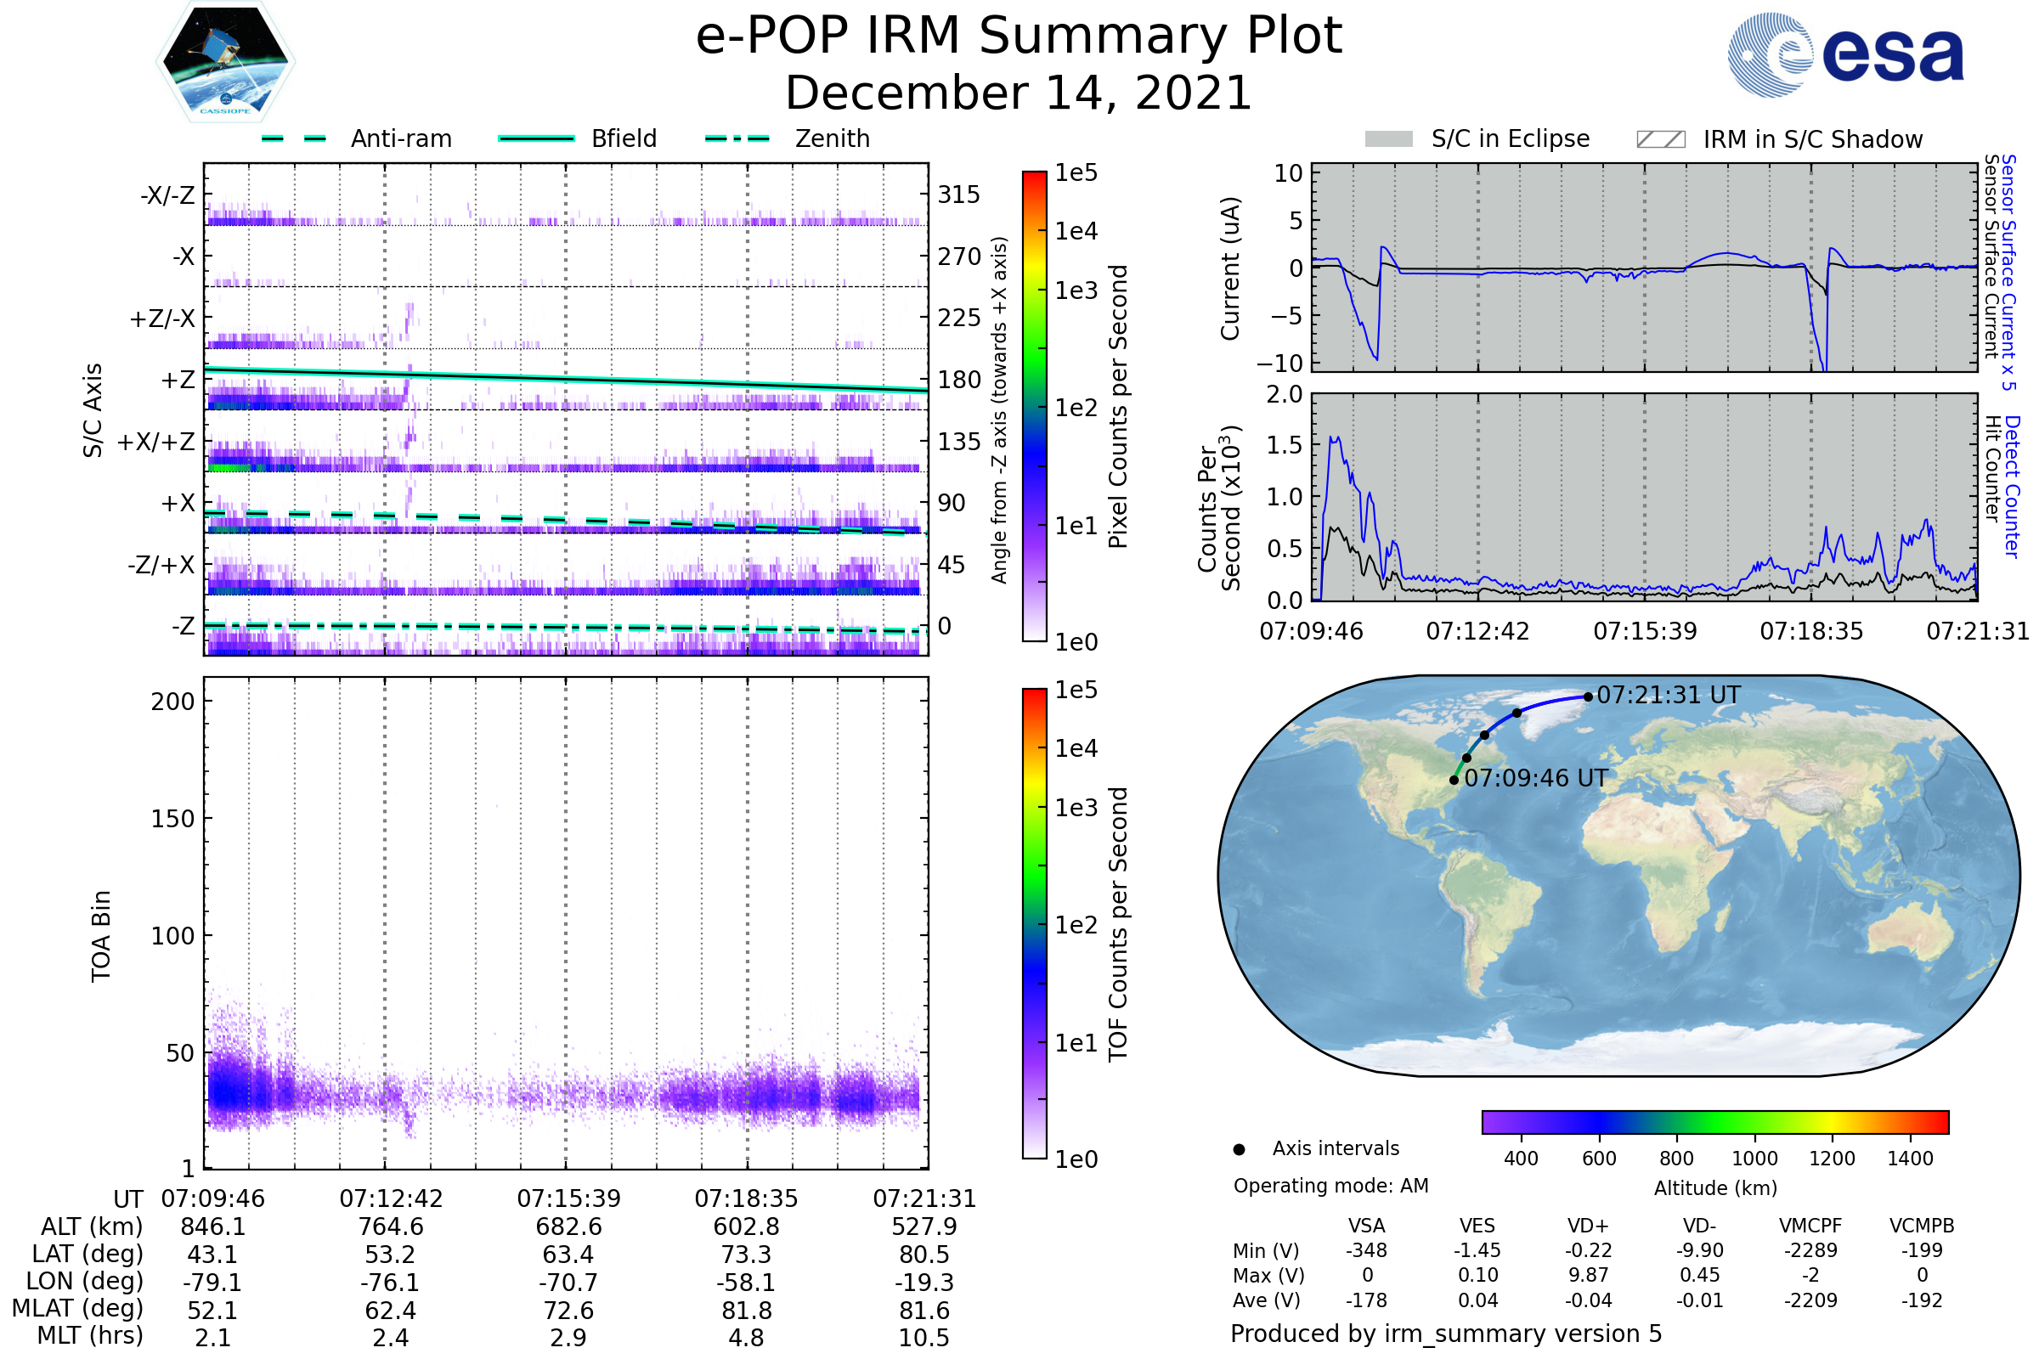This screenshot has height=1359, width=2039.
Task: Click the VSA Min value -348
Action: coord(1366,1250)
